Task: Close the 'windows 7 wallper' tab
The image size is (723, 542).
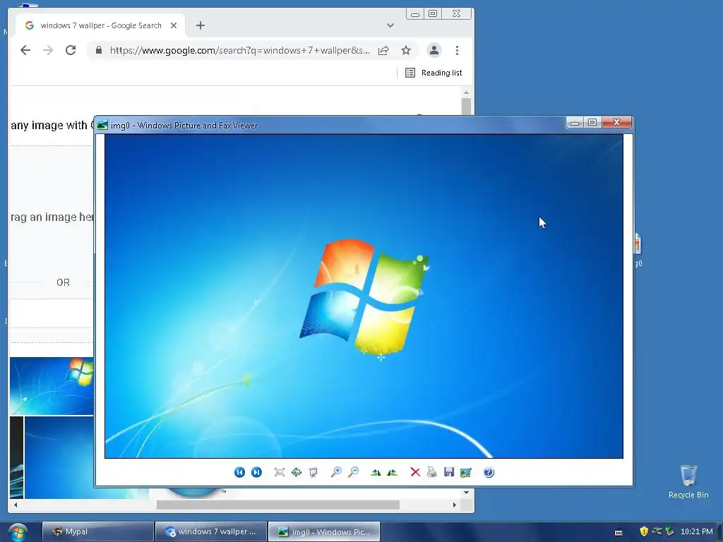Action: pos(174,25)
